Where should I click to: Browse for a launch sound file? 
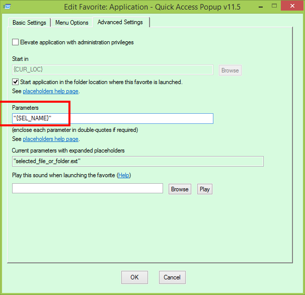click(x=180, y=189)
